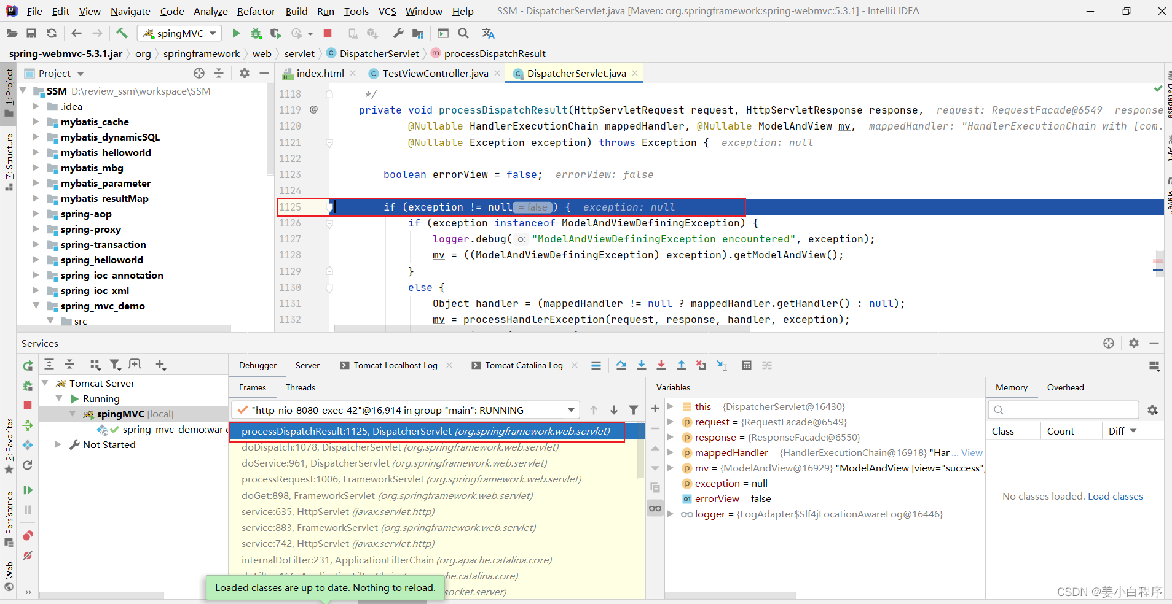
Task: Click the Force Step Into icon
Action: [x=661, y=365]
